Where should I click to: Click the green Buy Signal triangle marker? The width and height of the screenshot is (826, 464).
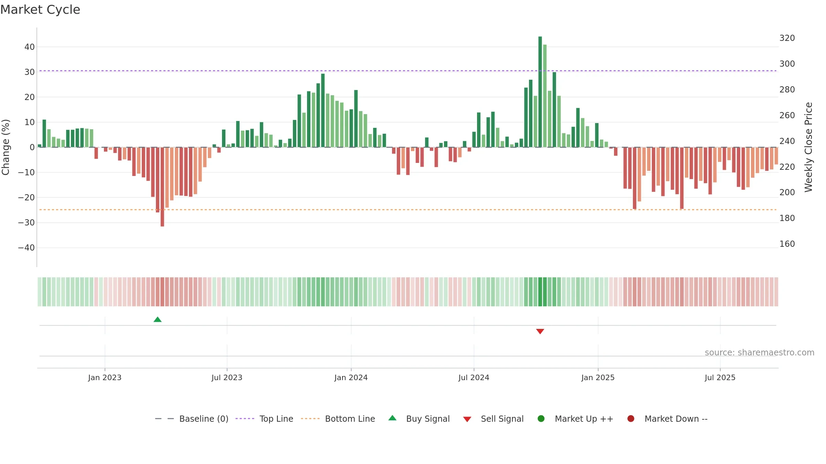pyautogui.click(x=158, y=319)
